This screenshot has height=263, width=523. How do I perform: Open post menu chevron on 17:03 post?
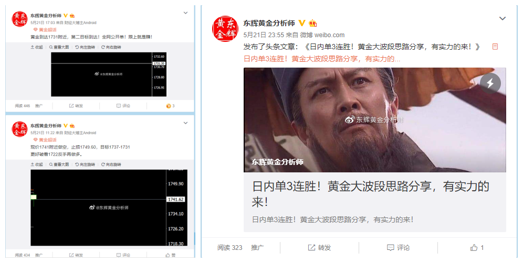coord(186,13)
